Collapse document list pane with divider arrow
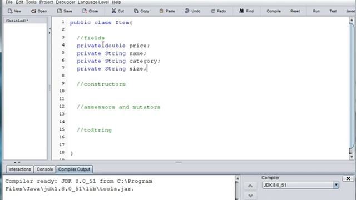The width and height of the screenshot is (356, 200). tap(50, 29)
